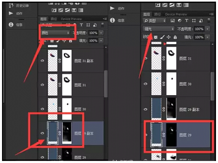The width and height of the screenshot is (218, 163).
Task: Lock transparent pixels in right Layers panel
Action: [x=156, y=37]
